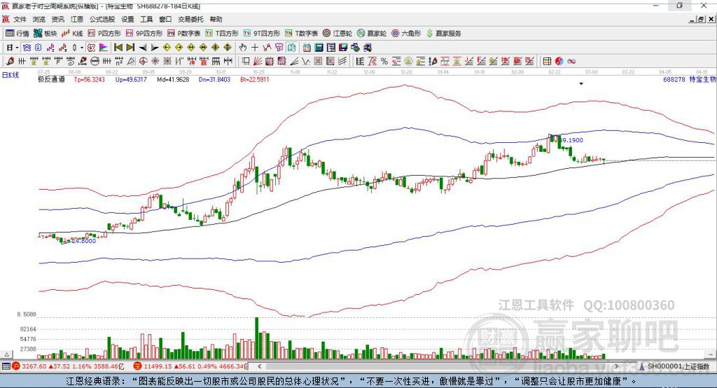
Task: Open the 帮助 menu
Action: pyautogui.click(x=216, y=19)
